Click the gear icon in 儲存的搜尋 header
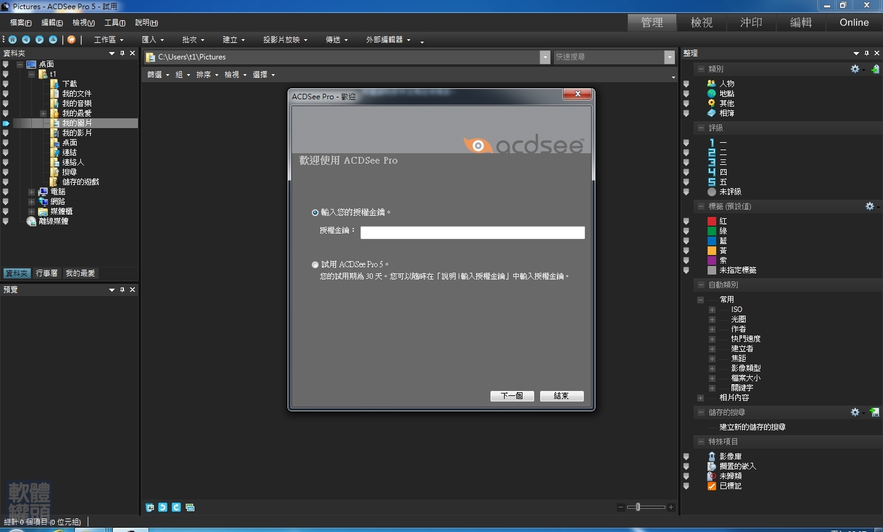The width and height of the screenshot is (883, 532). coord(855,412)
